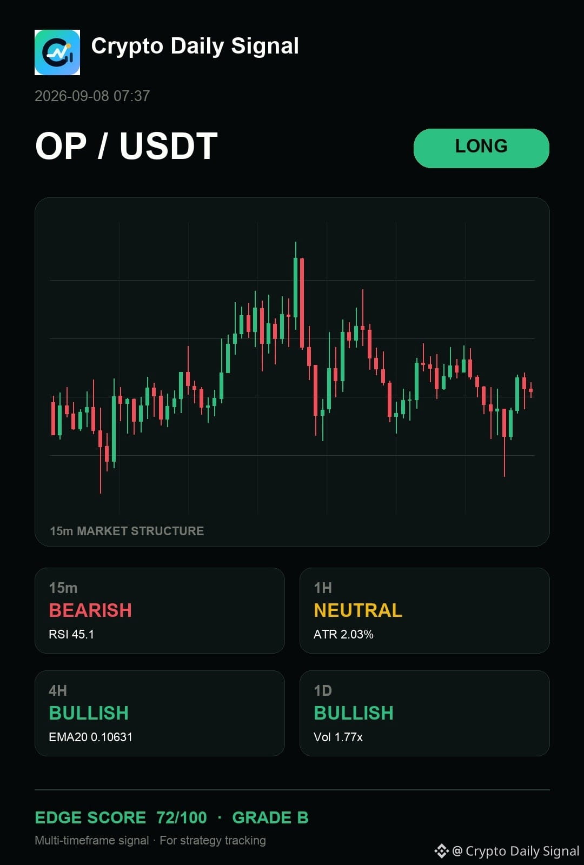This screenshot has width=584, height=865.
Task: Click the Binance watermark diamond icon
Action: point(441,851)
